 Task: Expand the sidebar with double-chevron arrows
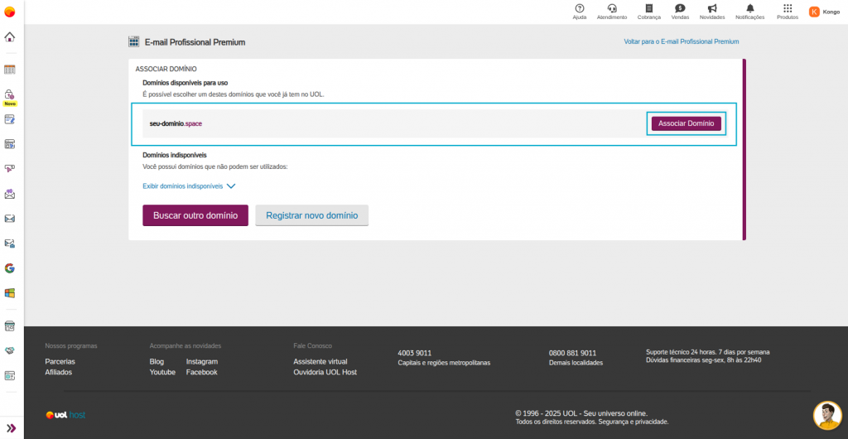coord(11,427)
